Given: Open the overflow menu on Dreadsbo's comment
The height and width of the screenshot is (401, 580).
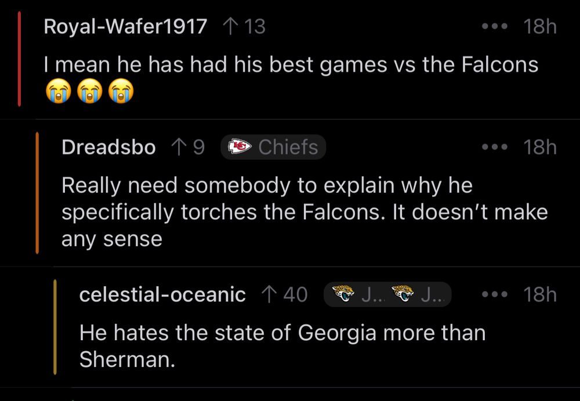Looking at the screenshot, I should (495, 147).
